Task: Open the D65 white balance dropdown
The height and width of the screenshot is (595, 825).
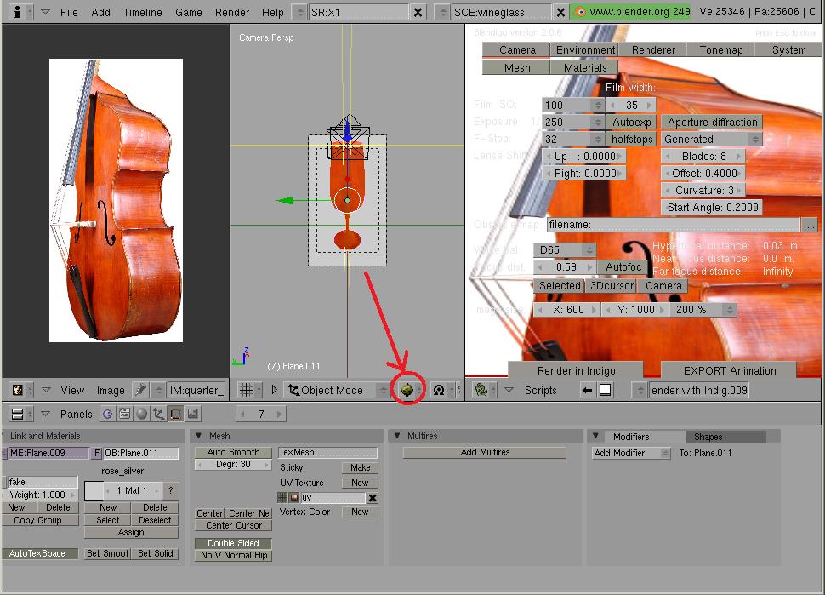Action: [565, 250]
